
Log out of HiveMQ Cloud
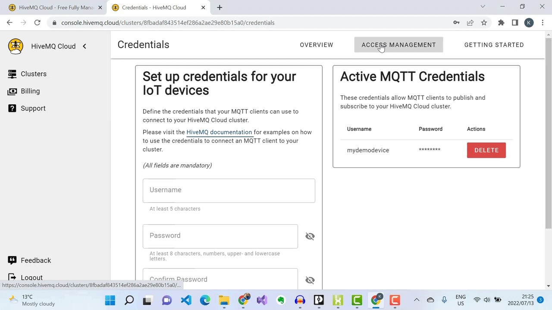click(x=25, y=278)
